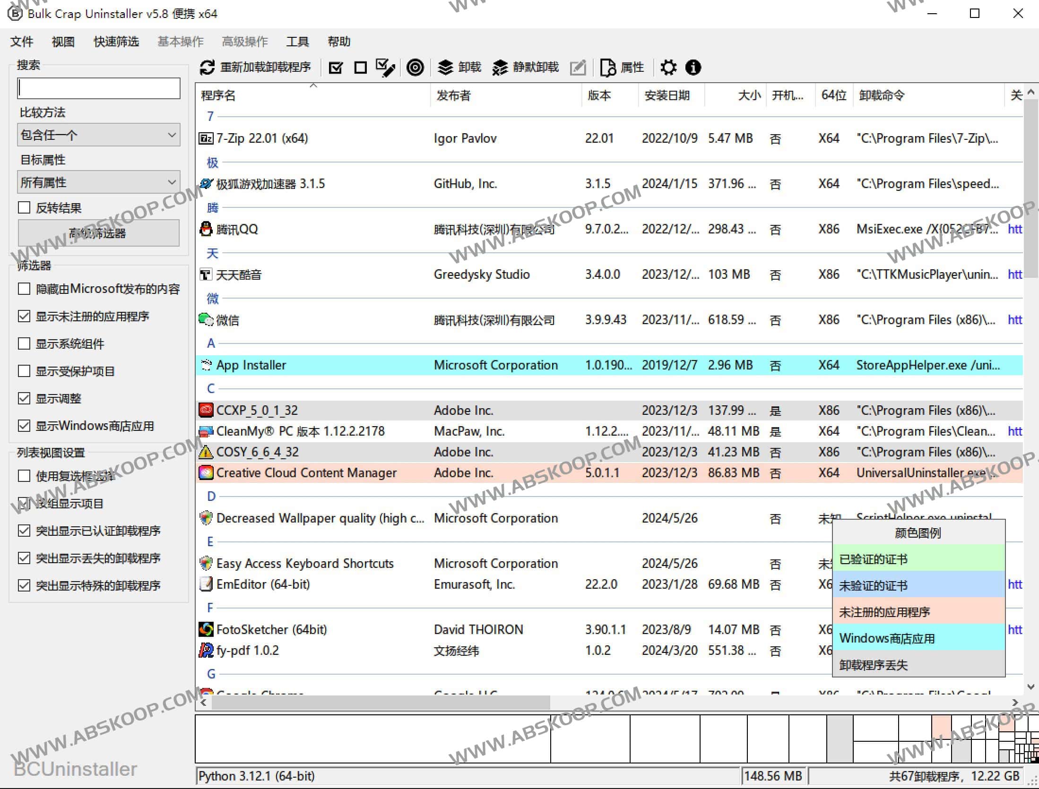The height and width of the screenshot is (789, 1039).
Task: Open the settings gear icon
Action: tap(668, 67)
